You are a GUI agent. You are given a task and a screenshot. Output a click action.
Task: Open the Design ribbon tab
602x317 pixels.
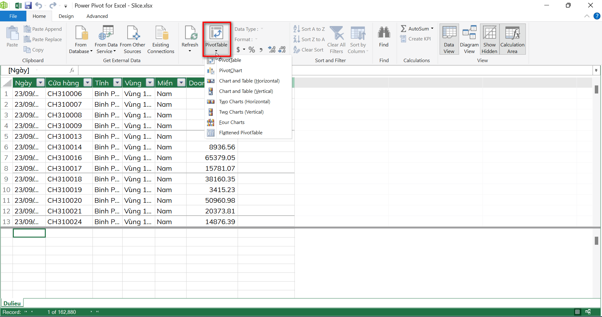66,16
